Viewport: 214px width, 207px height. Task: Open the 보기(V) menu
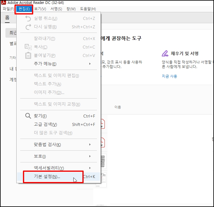(40, 9)
